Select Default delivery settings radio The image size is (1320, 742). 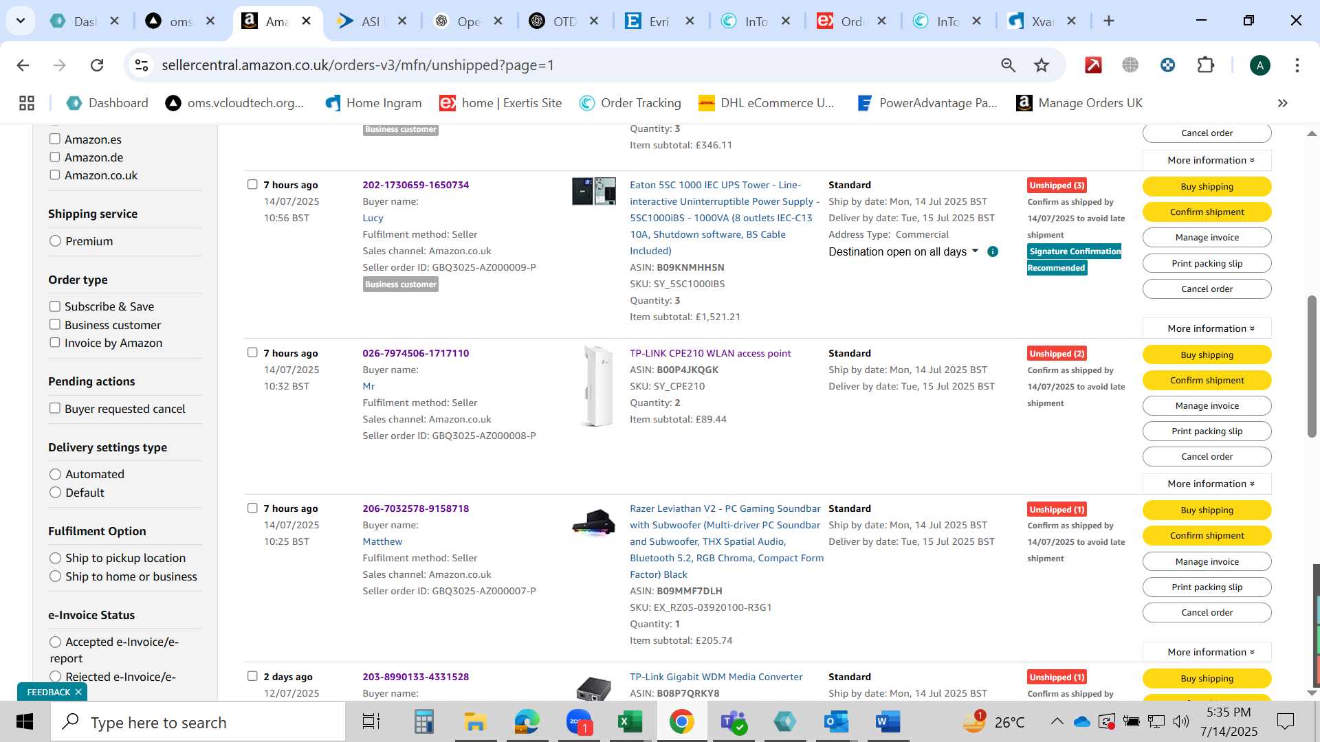click(x=56, y=493)
